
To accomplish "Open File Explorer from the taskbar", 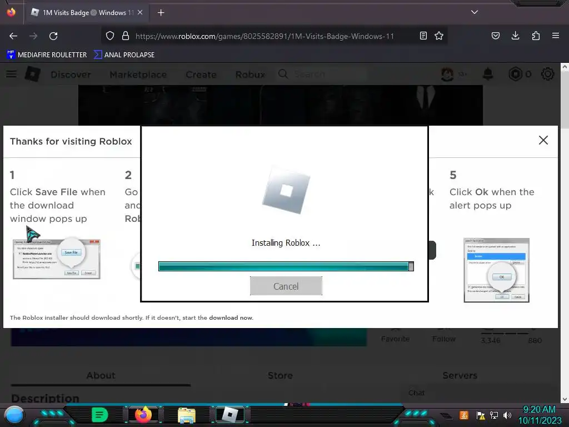I will pyautogui.click(x=187, y=415).
